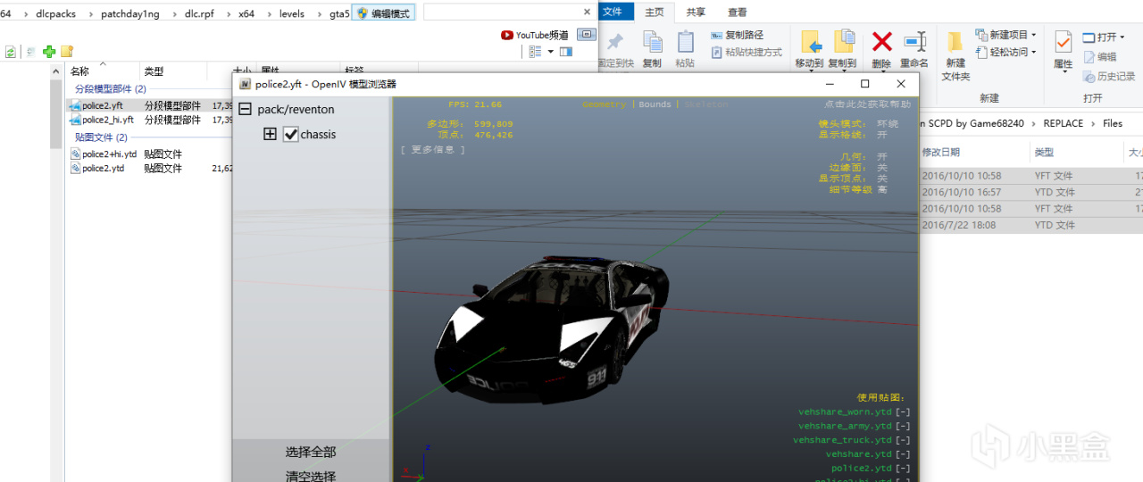This screenshot has width=1143, height=482.
Task: Expand the chassis tree node
Action: pos(270,135)
